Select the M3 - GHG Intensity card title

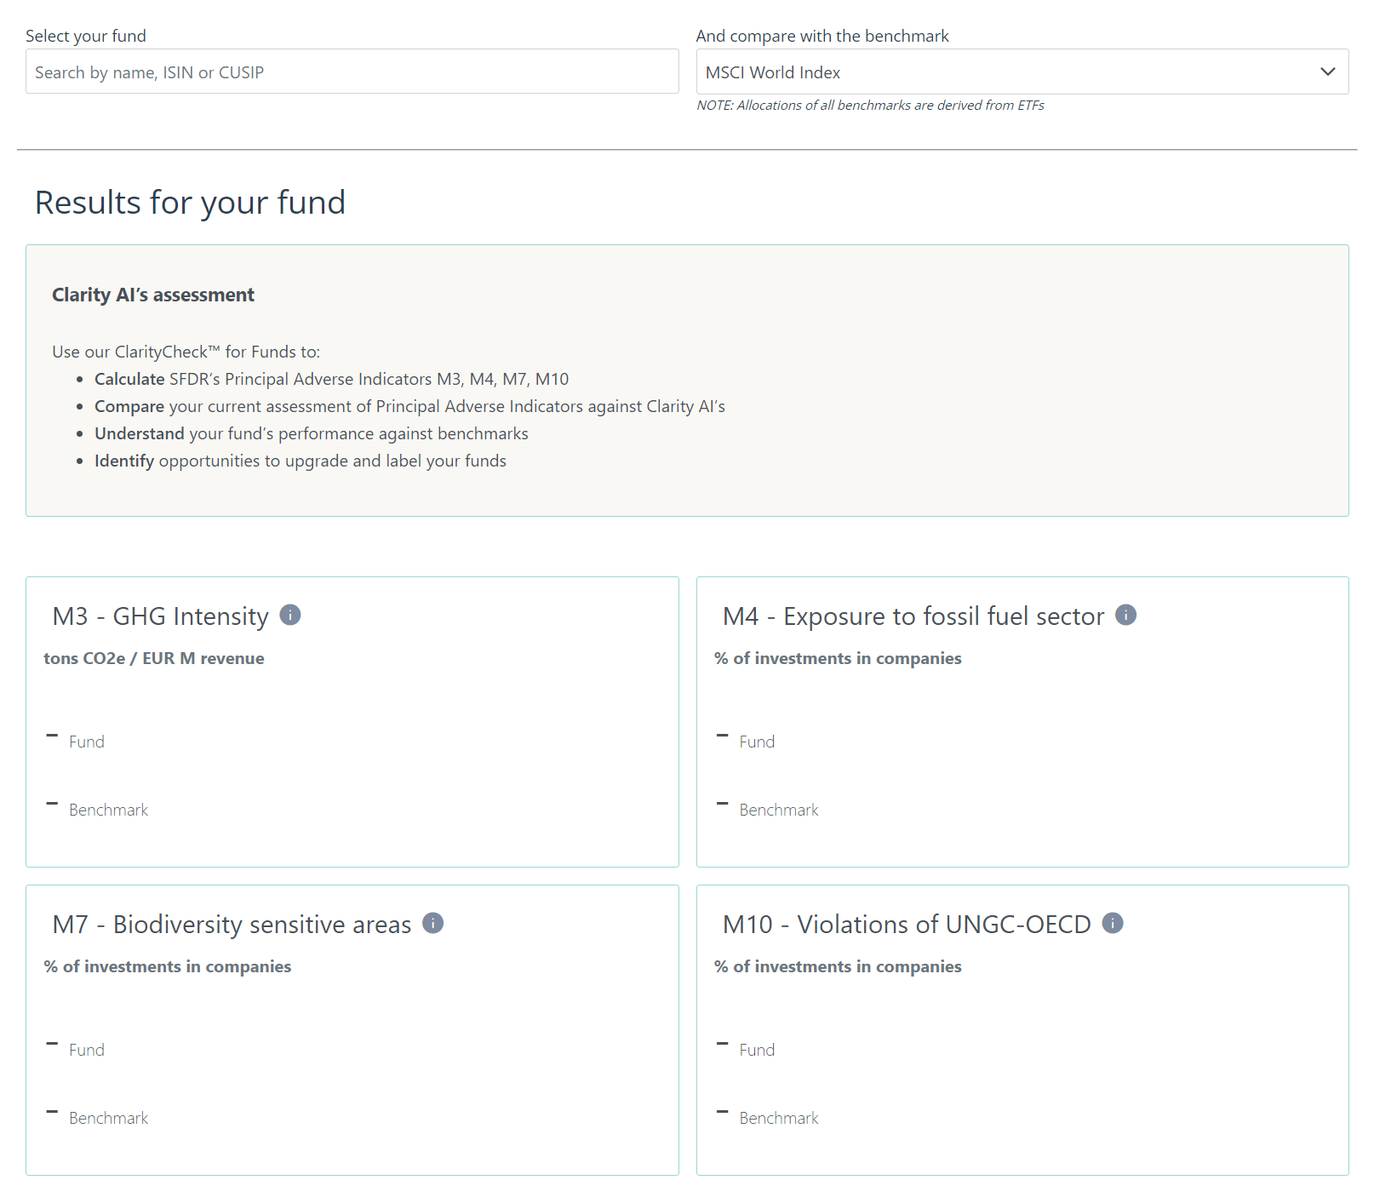pos(160,616)
